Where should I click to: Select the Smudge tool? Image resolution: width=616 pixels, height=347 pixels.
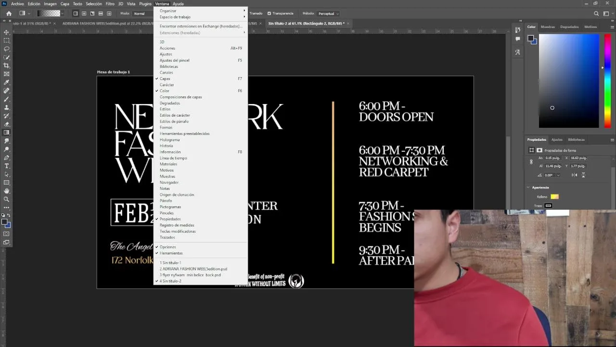click(x=7, y=141)
